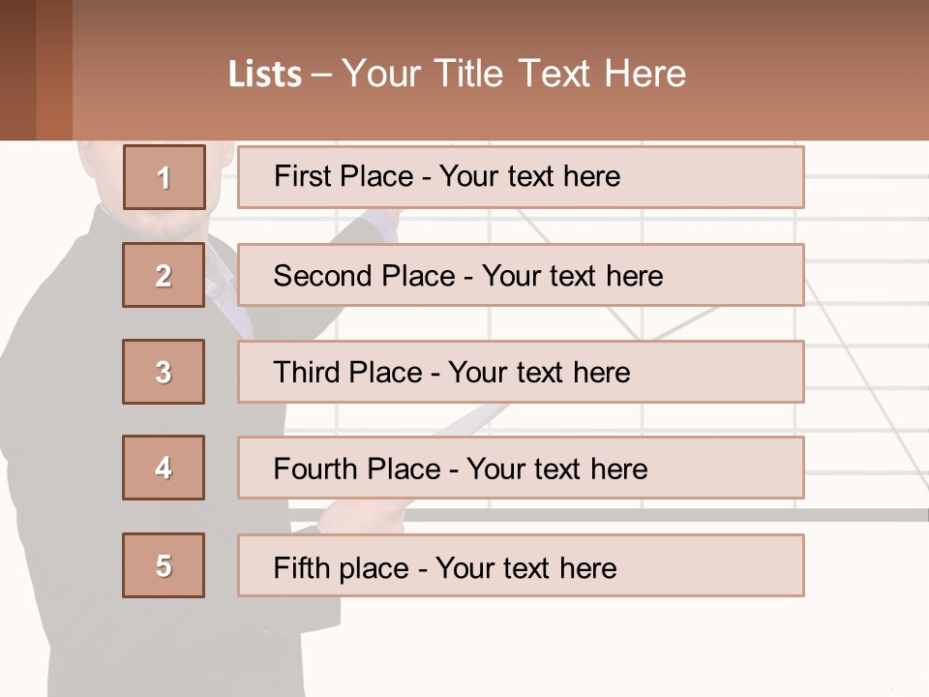Edit the Third Place text line
The image size is (929, 697).
pyautogui.click(x=451, y=373)
